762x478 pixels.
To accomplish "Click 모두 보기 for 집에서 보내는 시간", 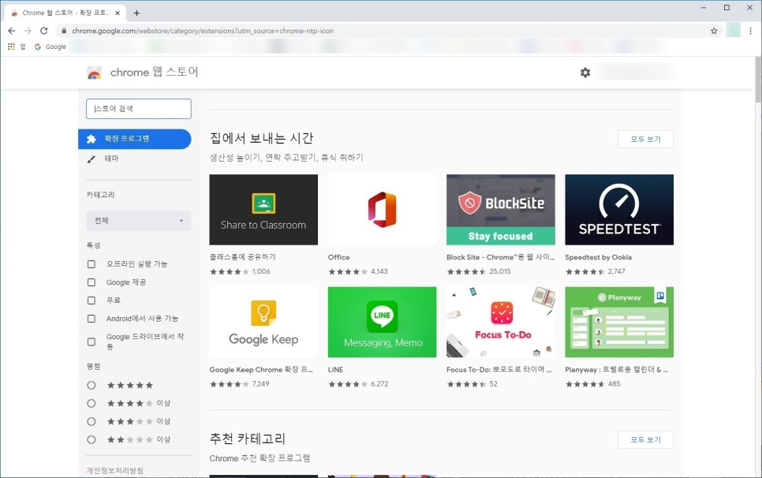I will pyautogui.click(x=645, y=140).
